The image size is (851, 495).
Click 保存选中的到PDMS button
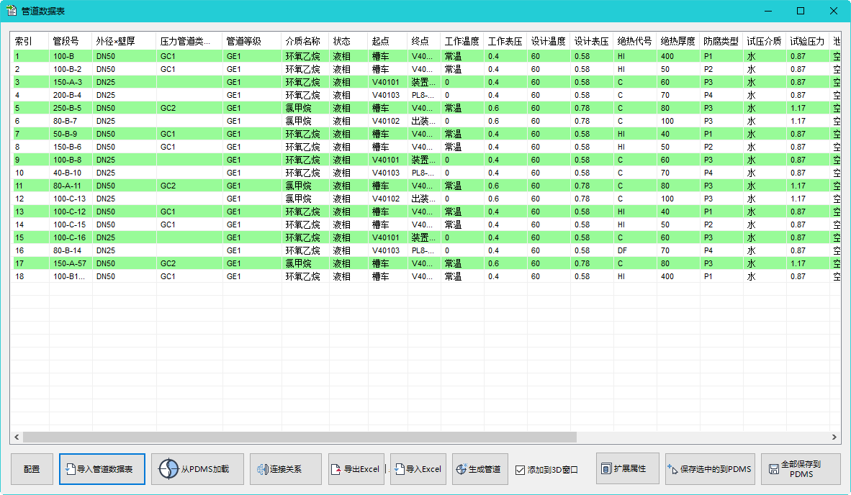pyautogui.click(x=711, y=469)
